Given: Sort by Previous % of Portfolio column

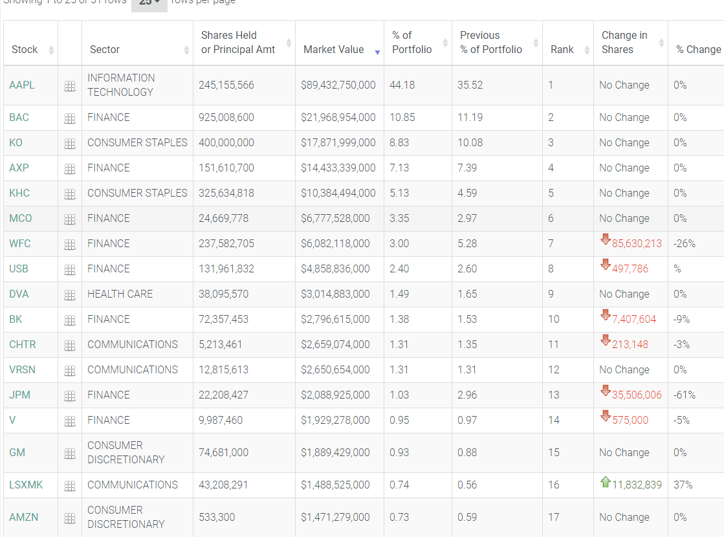Looking at the screenshot, I should click(498, 43).
